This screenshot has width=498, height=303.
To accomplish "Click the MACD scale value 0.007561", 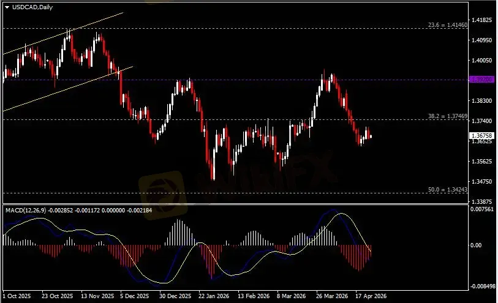I will click(482, 209).
